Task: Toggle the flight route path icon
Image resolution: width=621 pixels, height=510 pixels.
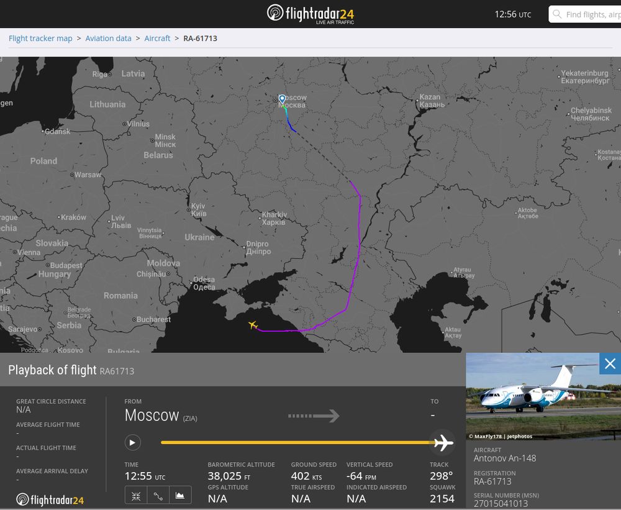Action: pyautogui.click(x=158, y=496)
